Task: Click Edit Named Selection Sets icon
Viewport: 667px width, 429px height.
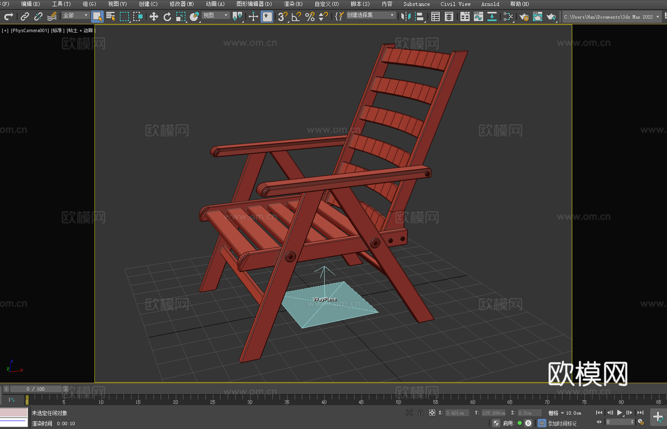Action: (339, 16)
